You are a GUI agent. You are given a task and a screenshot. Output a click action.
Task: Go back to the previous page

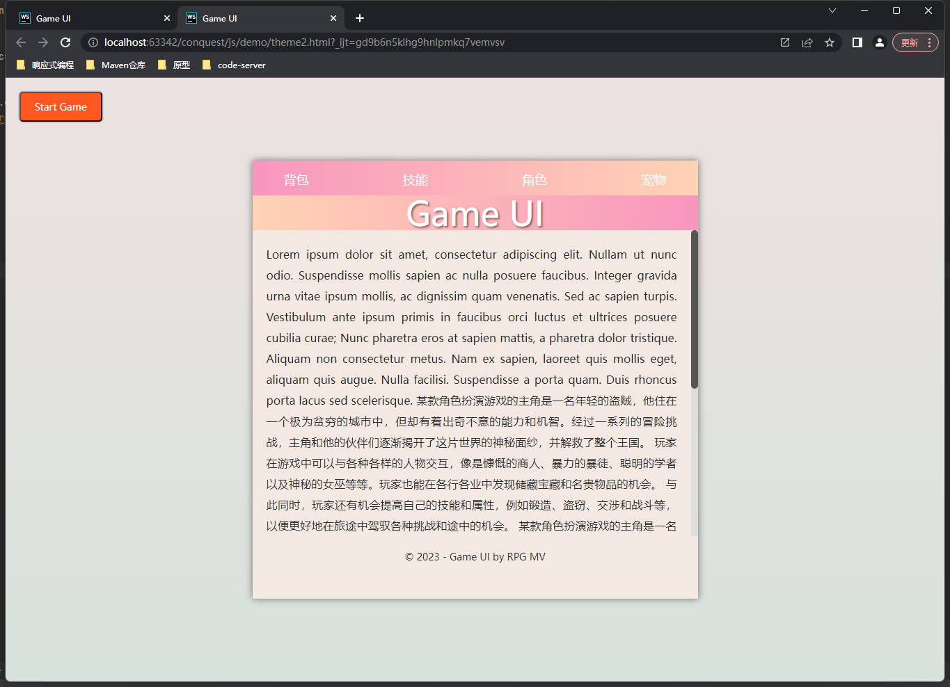pos(21,42)
